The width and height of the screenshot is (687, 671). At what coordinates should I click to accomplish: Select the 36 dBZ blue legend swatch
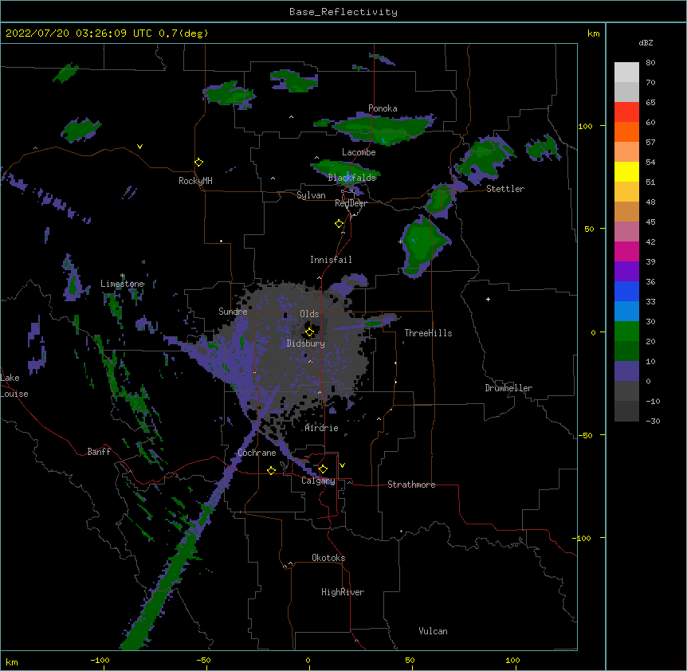tap(626, 291)
